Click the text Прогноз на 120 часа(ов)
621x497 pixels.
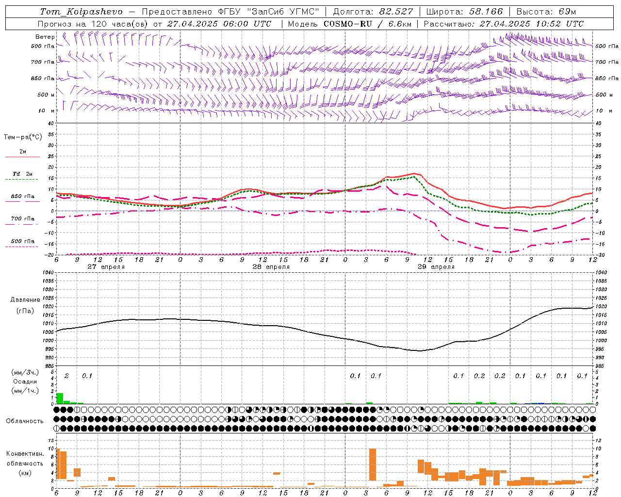point(94,24)
